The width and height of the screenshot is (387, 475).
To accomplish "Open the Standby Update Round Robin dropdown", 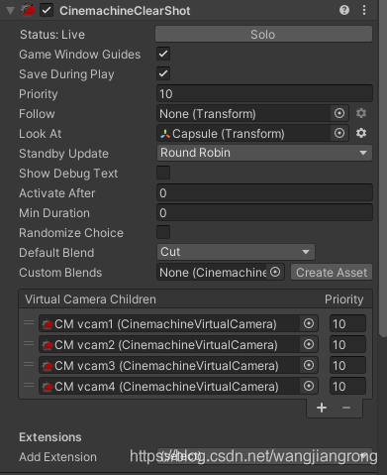I will (x=264, y=153).
